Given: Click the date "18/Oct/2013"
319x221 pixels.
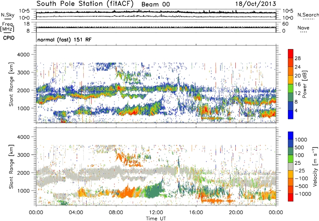Looking at the screenshot, I should coord(256,4).
